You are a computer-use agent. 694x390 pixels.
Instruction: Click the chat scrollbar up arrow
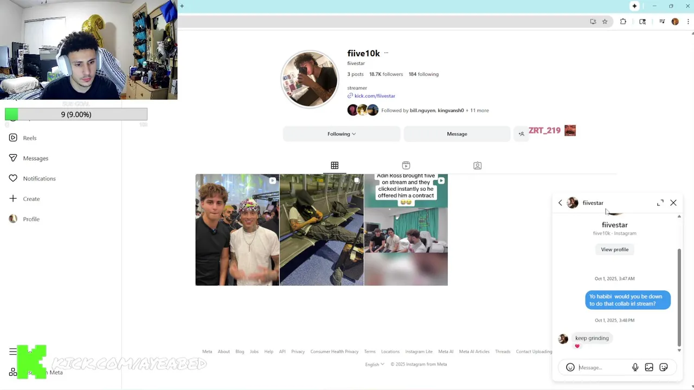pos(679,217)
